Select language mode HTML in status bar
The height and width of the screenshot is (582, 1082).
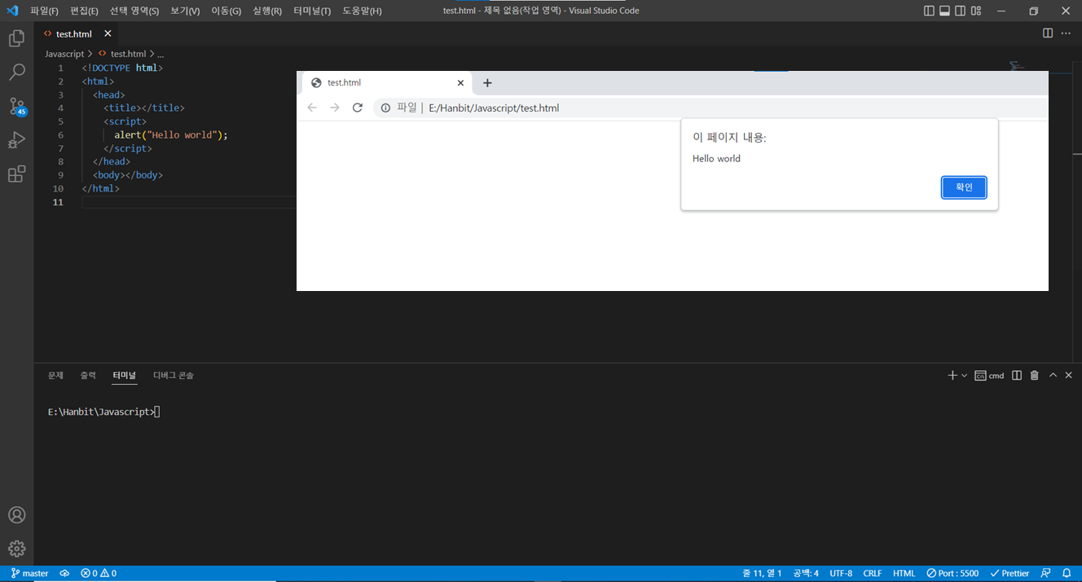904,573
